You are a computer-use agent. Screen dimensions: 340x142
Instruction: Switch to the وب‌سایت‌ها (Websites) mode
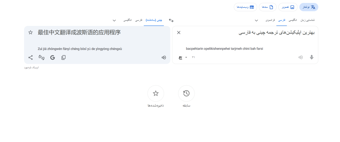[x=245, y=7]
